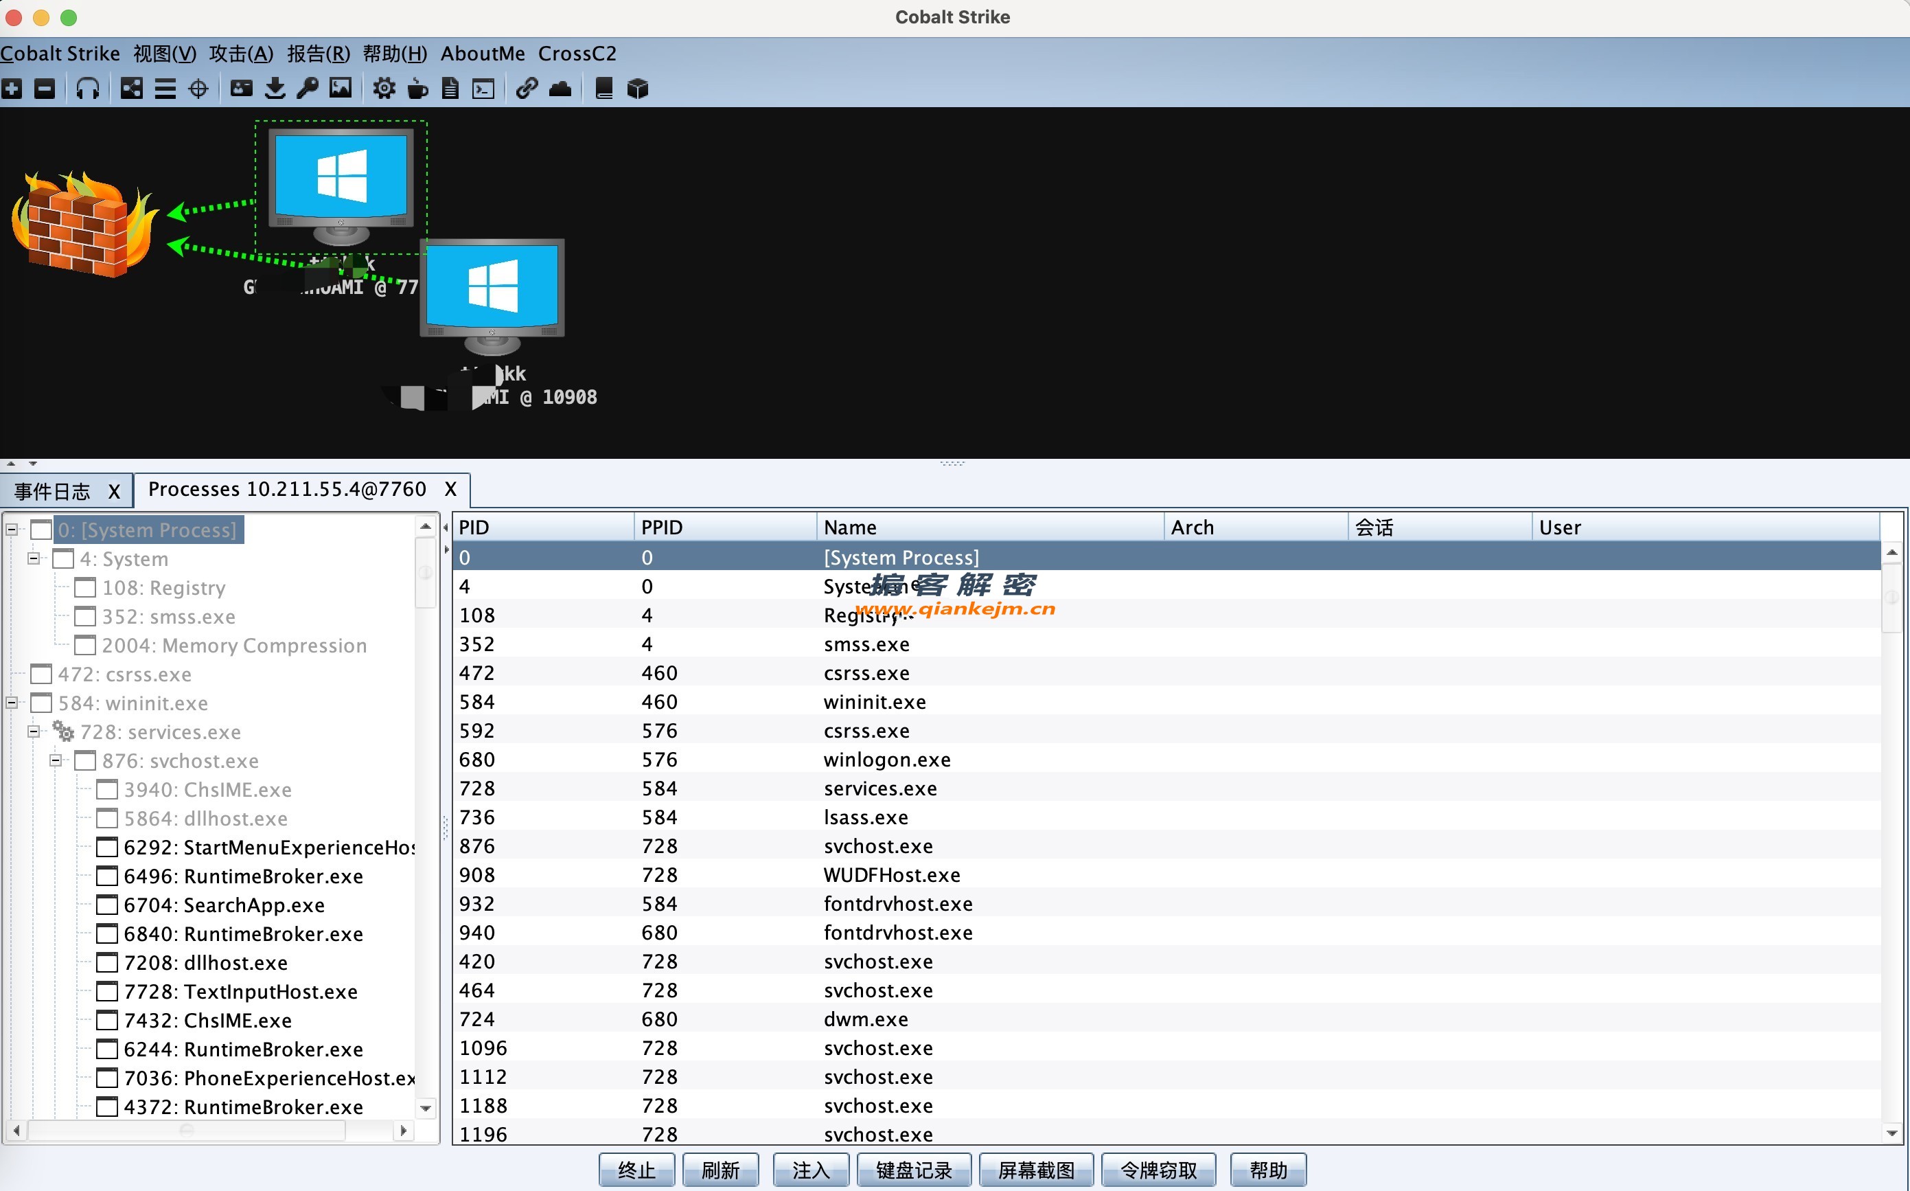Screen dimensions: 1910x1191
Task: Click the 键盘记录 button
Action: [914, 1170]
